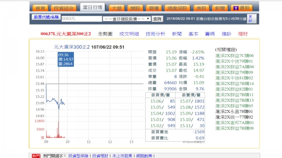The height and width of the screenshot is (158, 282).
Task: Open the 大盤 tab
Action: pyautogui.click(x=117, y=8)
